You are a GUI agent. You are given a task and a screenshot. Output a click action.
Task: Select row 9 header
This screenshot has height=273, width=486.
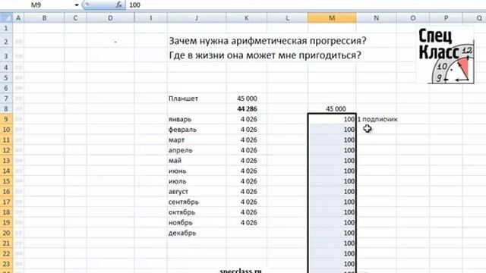[6, 119]
